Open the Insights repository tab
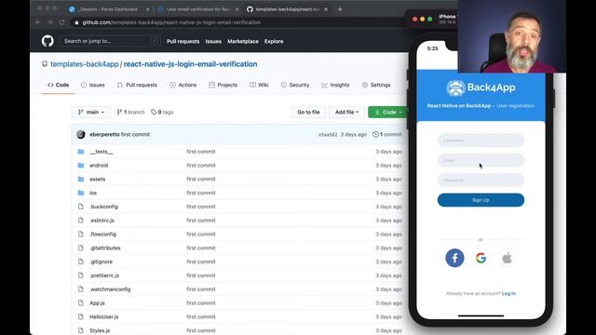 [335, 85]
